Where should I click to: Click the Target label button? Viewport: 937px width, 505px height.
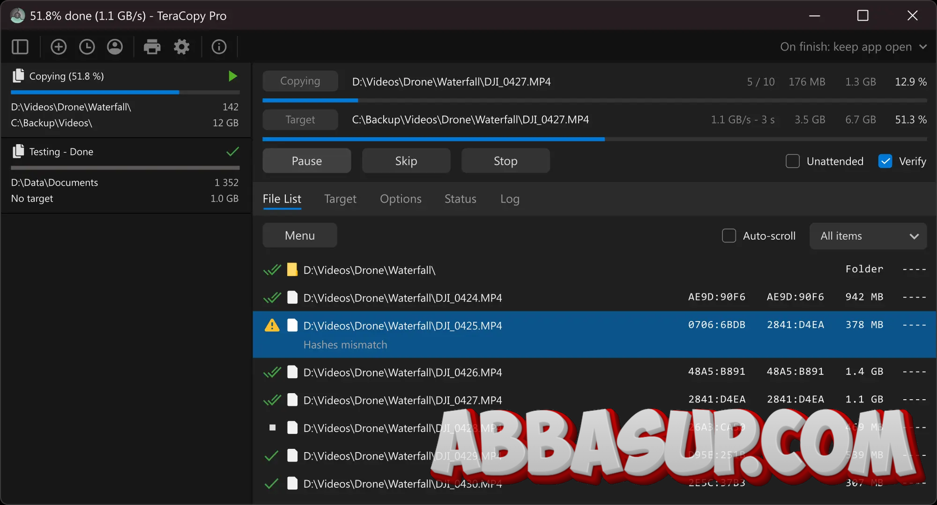point(300,120)
